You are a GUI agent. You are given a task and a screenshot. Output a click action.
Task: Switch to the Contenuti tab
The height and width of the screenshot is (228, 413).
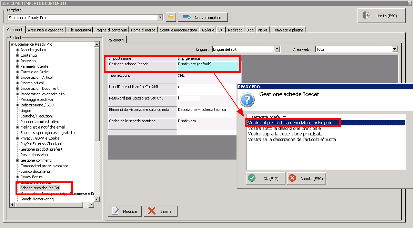click(15, 30)
